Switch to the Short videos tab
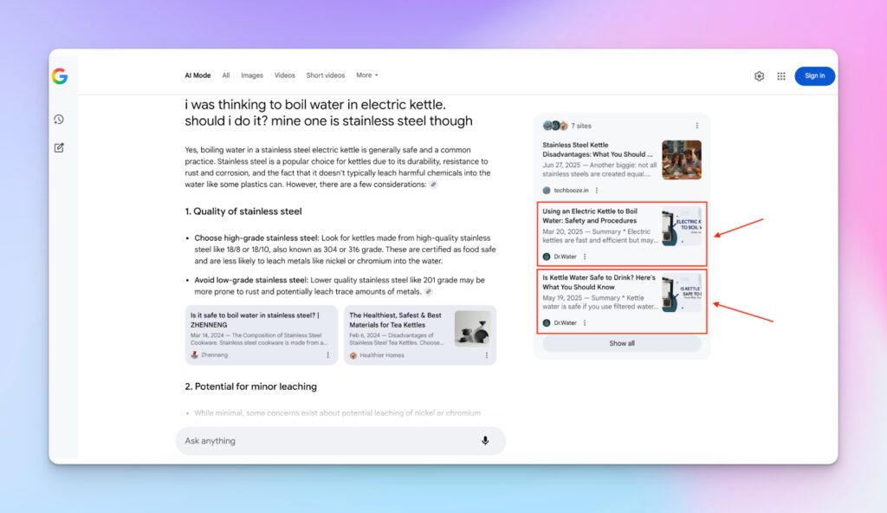The image size is (887, 513). tap(325, 75)
